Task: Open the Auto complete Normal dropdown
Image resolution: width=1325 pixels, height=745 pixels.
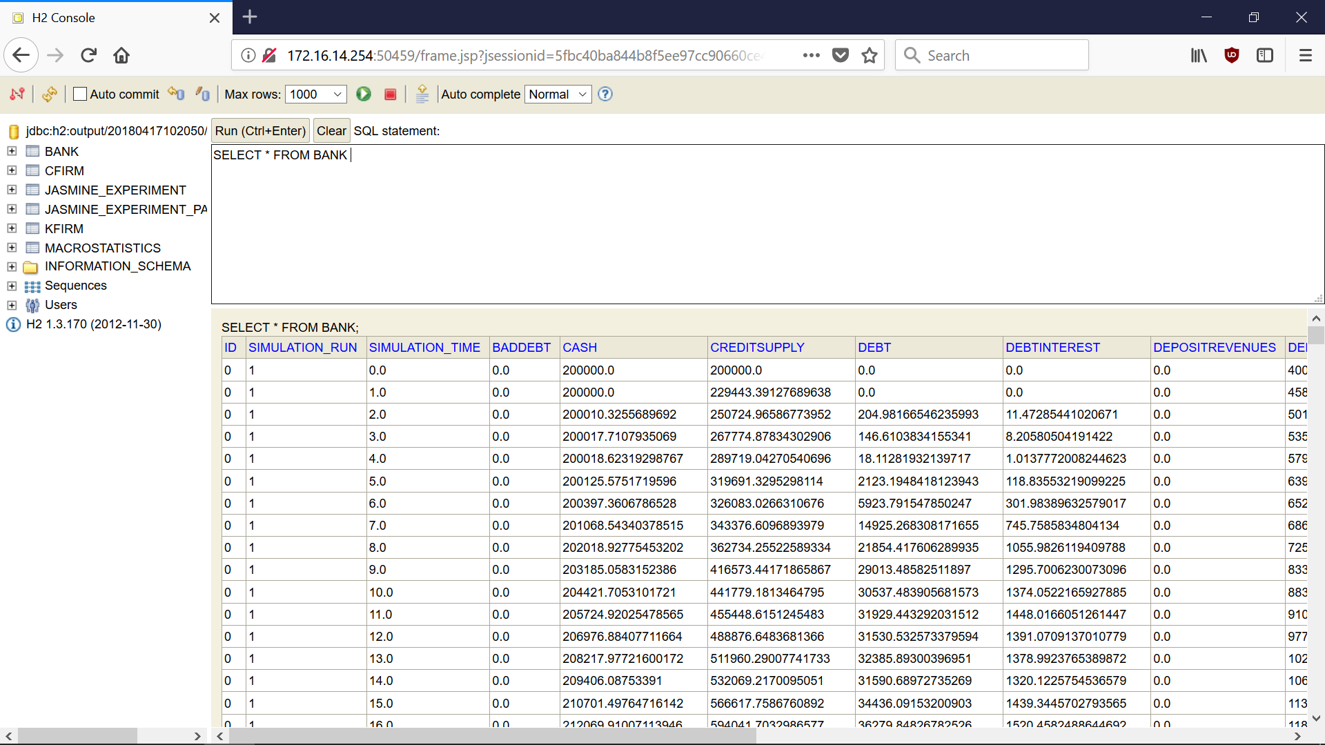Action: click(558, 94)
